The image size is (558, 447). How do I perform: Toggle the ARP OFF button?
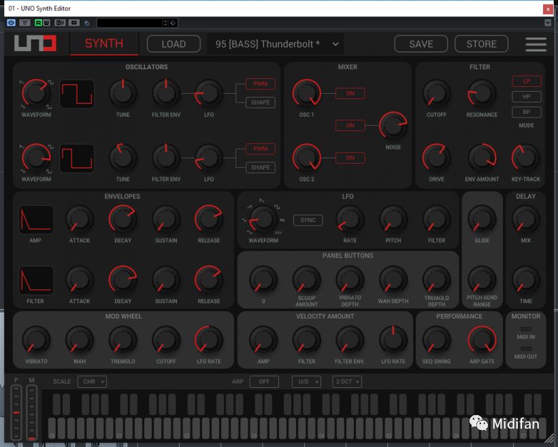coord(264,382)
